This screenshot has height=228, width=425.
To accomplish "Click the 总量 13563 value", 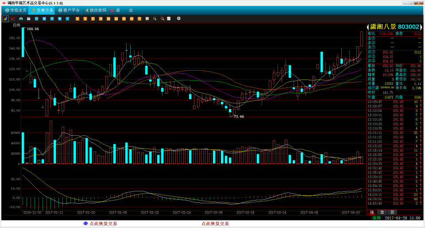I will coord(389,84).
